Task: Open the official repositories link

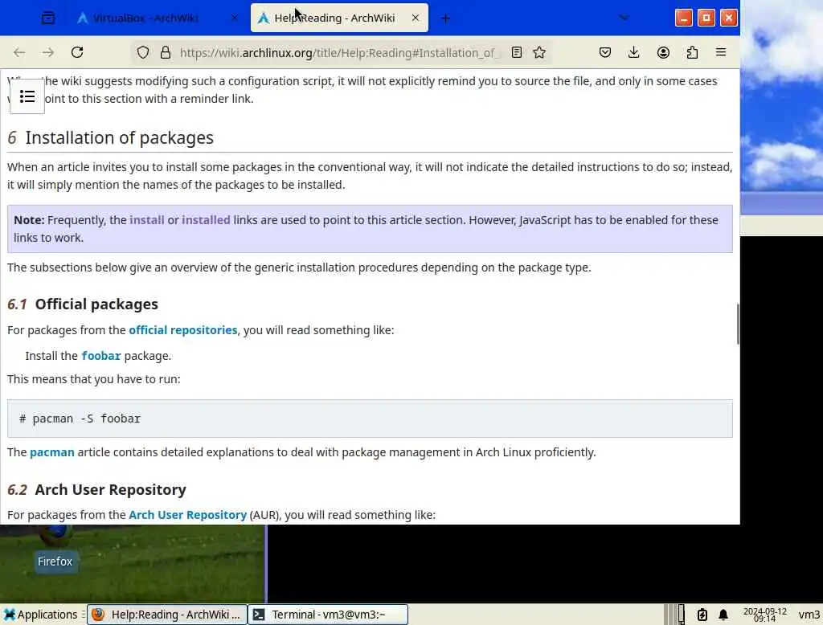Action: [183, 330]
